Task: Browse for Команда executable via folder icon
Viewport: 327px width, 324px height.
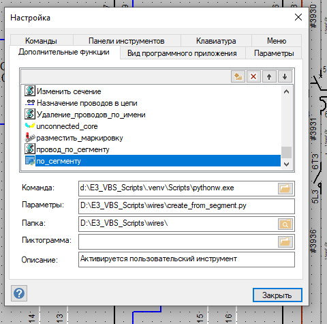Action: (285, 188)
